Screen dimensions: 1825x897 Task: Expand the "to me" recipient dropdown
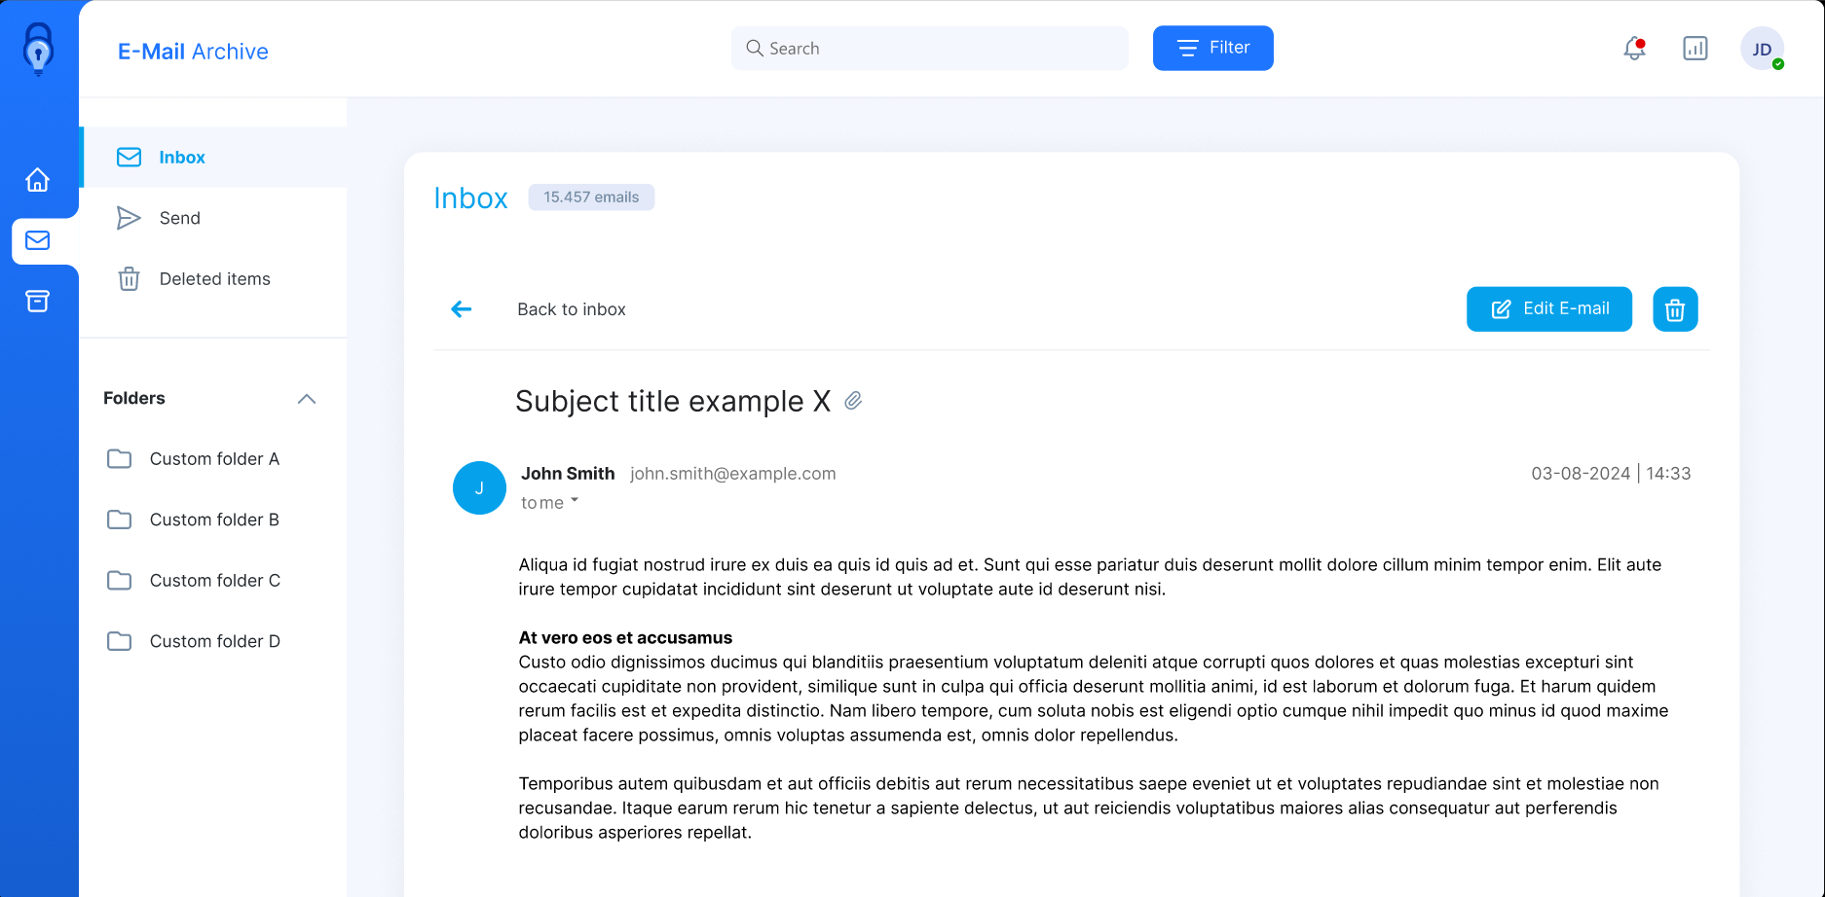tap(550, 503)
